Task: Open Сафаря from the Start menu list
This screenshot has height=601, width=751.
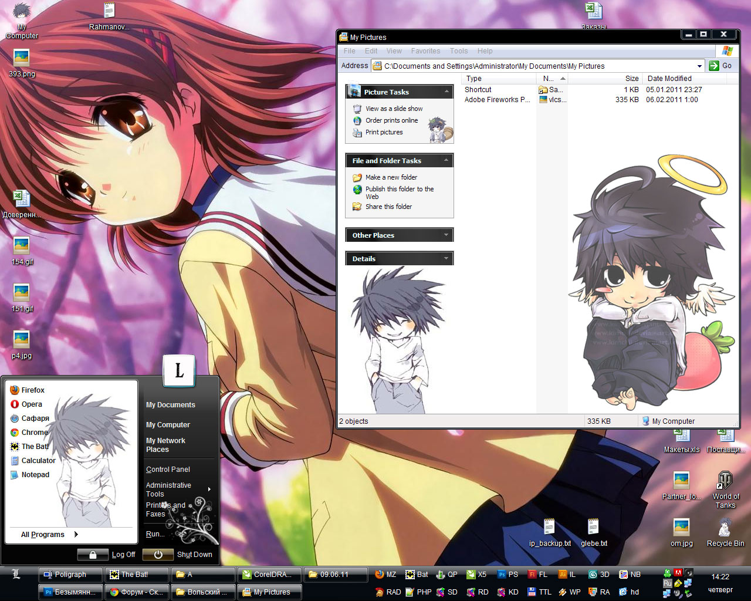Action: (x=29, y=418)
